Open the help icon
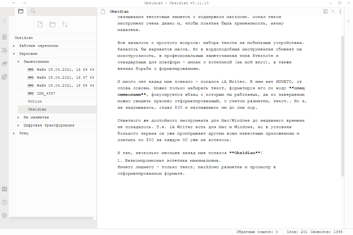 [x=4, y=202]
